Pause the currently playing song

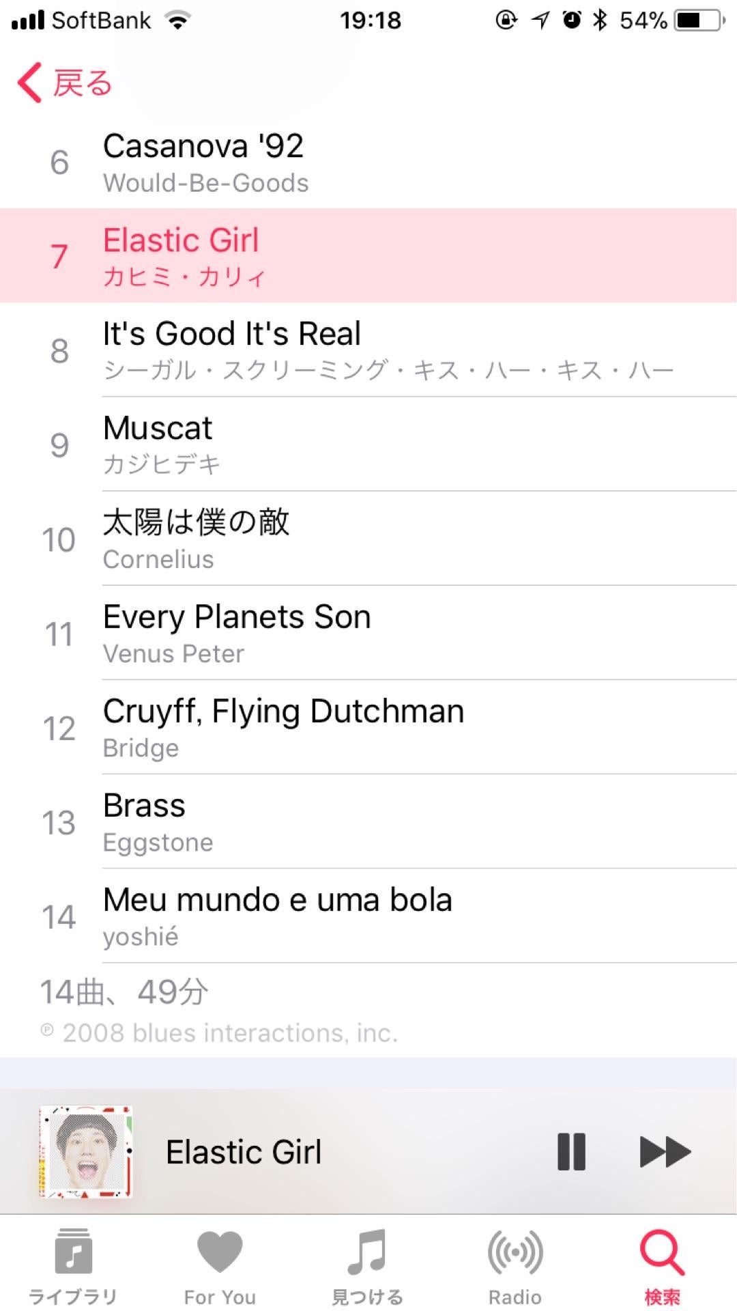point(571,1152)
